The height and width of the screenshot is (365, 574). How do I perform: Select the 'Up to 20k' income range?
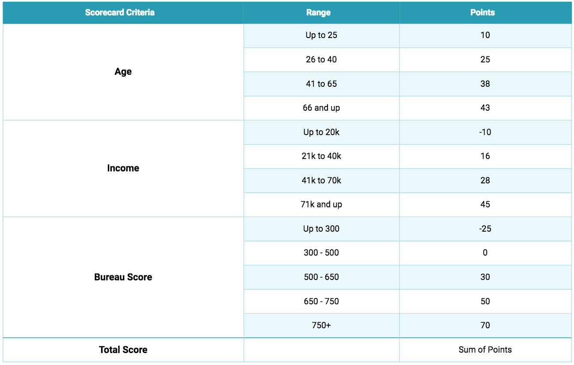point(321,132)
